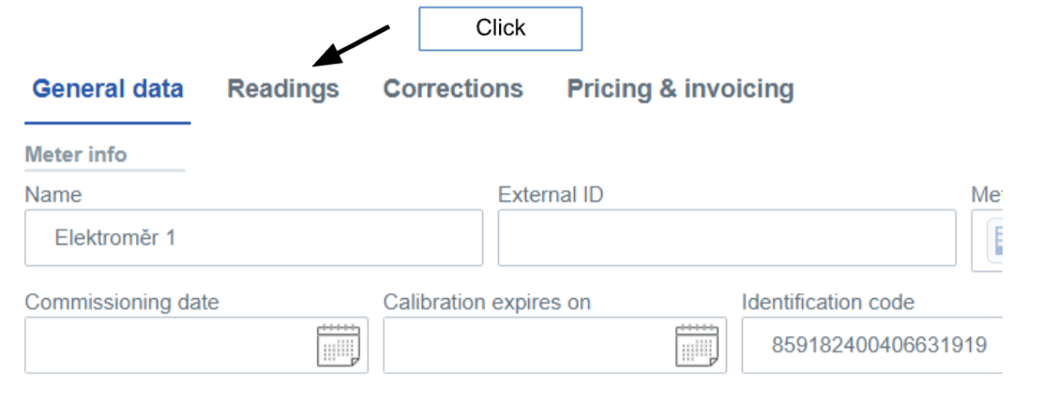Screen dimensions: 1043x402
Task: Focus the Name field containing Elektroměr 1
Action: click(x=253, y=238)
